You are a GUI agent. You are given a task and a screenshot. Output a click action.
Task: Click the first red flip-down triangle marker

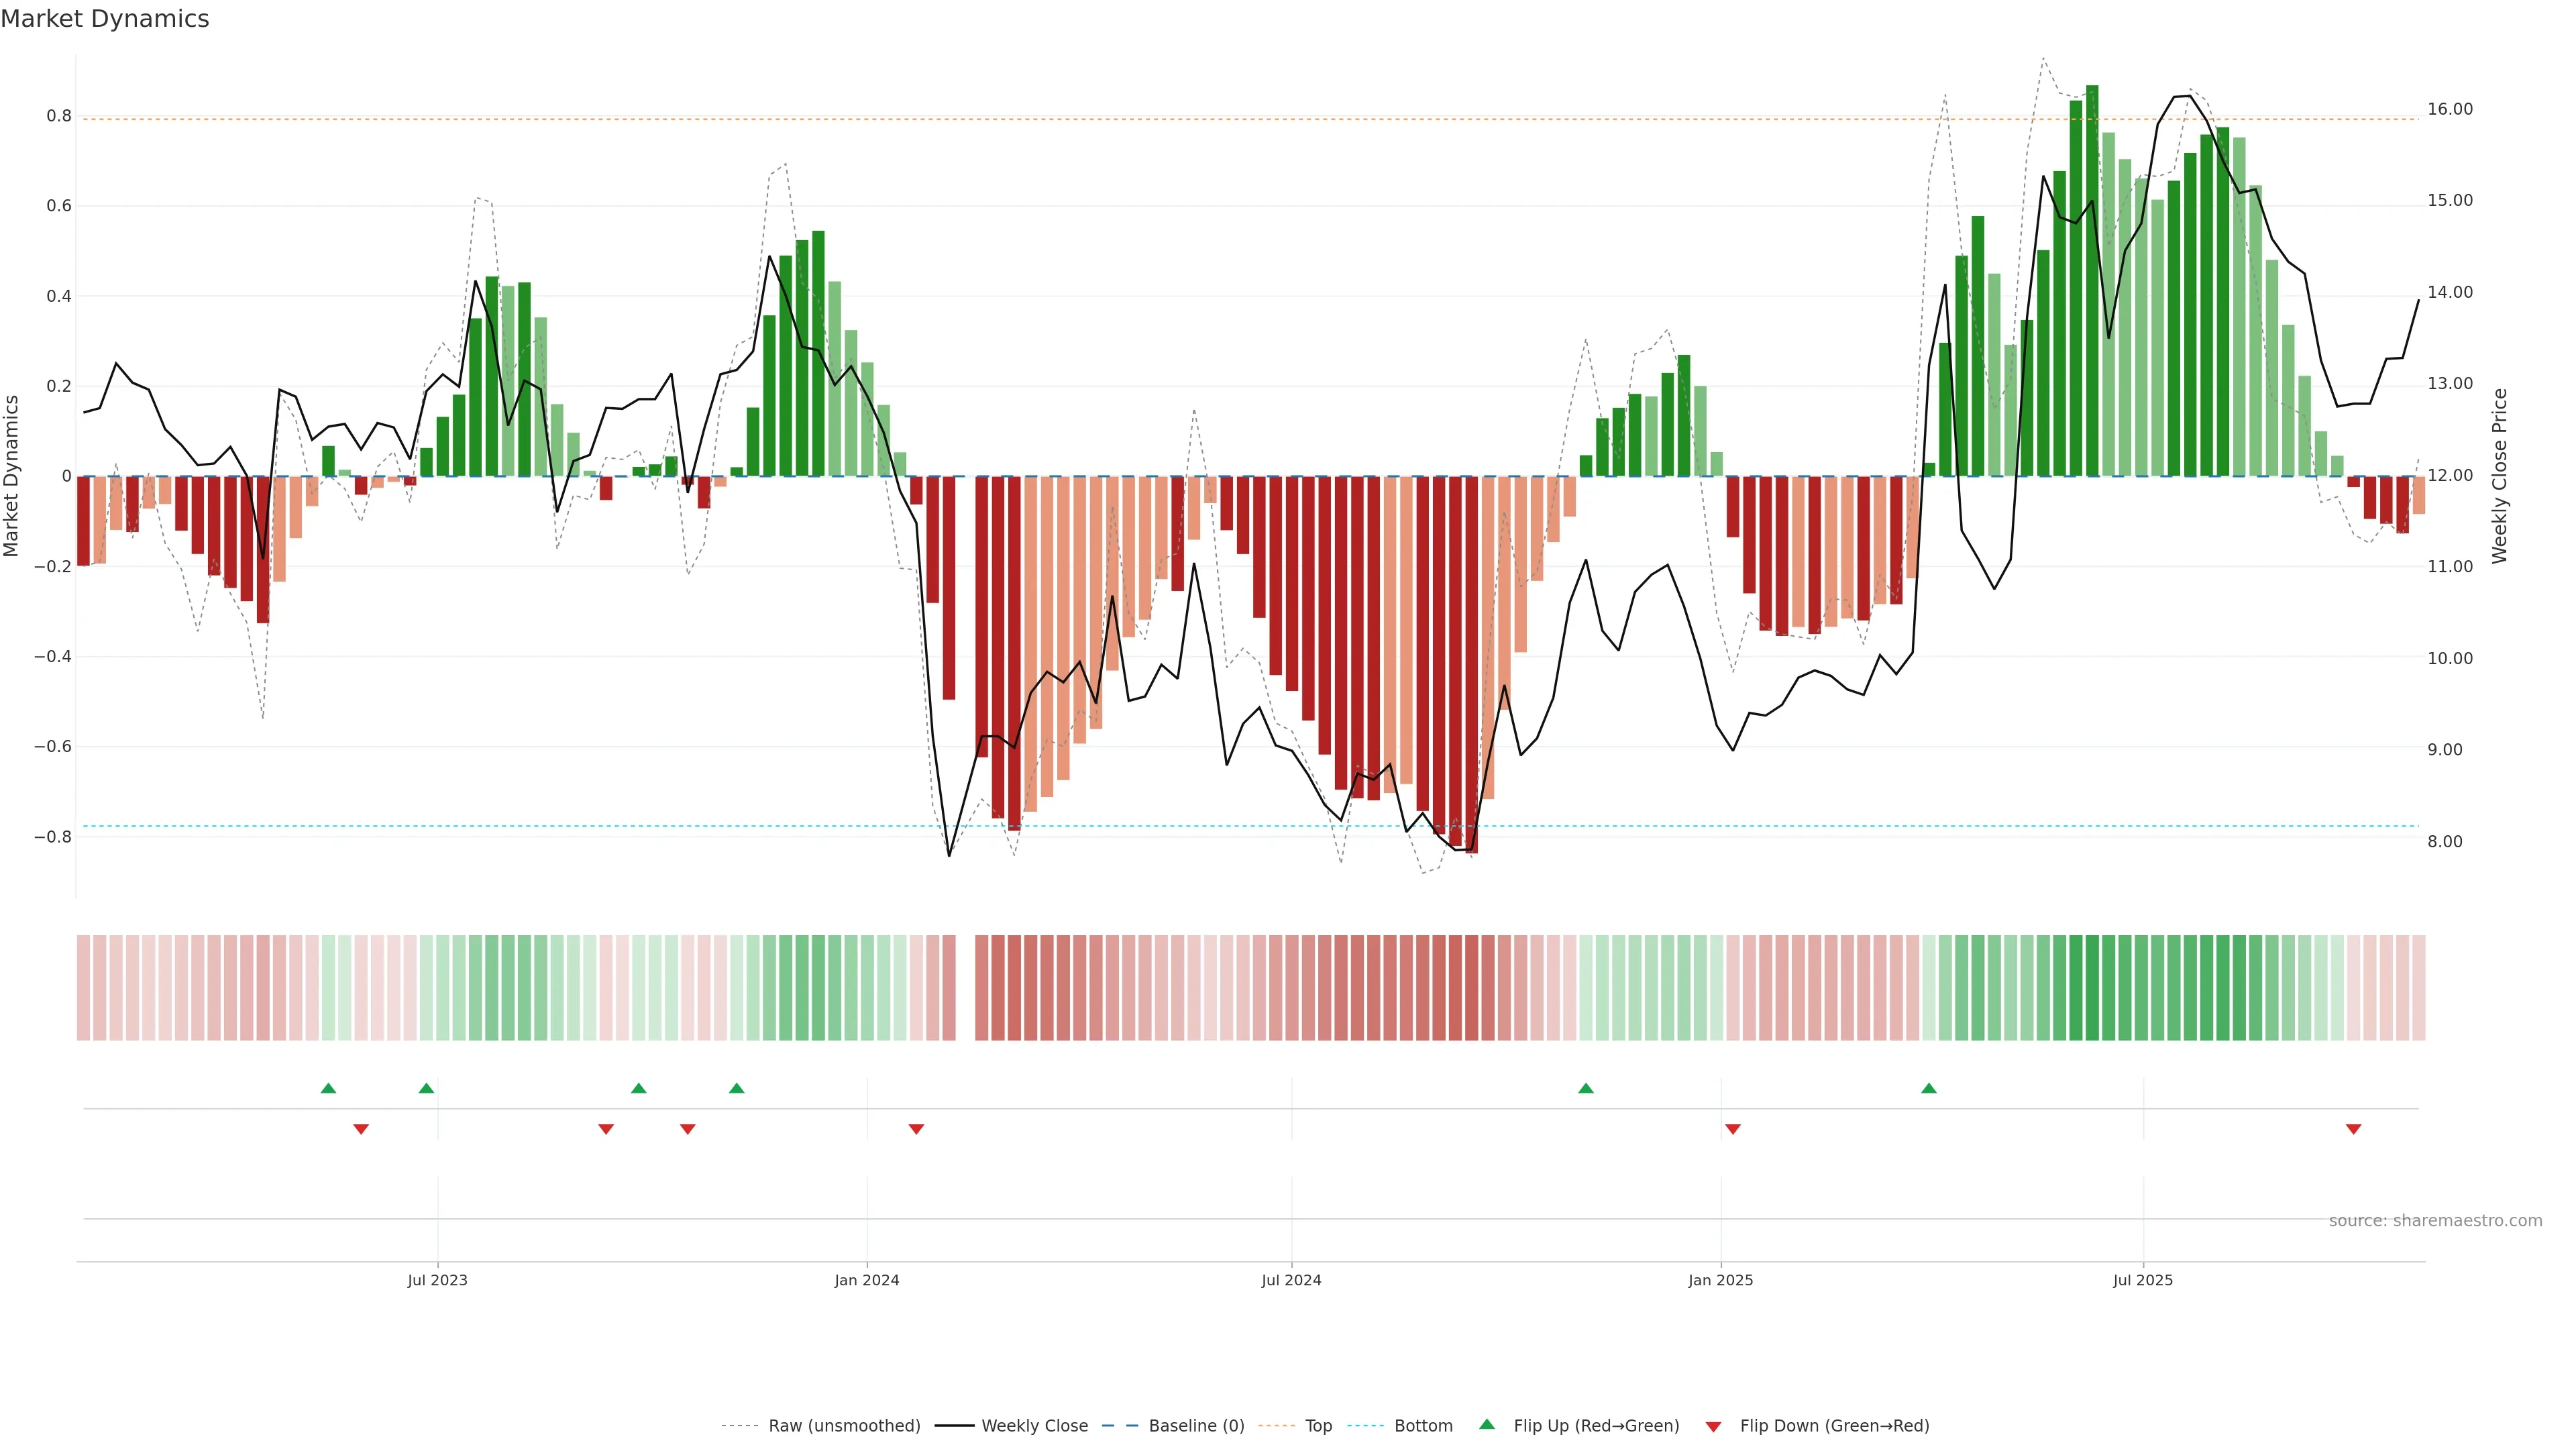361,1129
